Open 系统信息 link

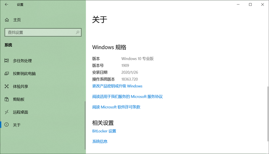[x=100, y=141]
